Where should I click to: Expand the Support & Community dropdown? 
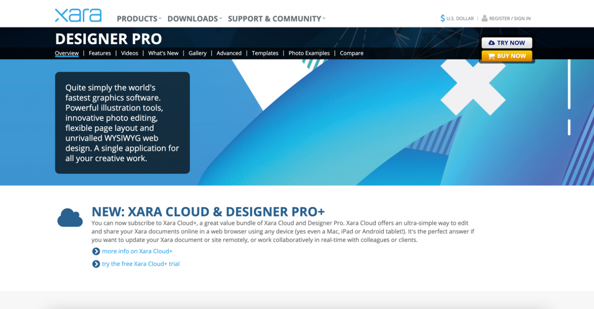[277, 19]
